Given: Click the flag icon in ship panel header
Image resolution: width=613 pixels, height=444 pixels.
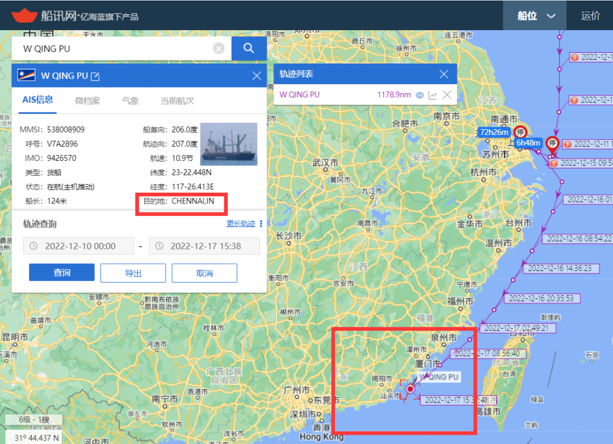Looking at the screenshot, I should (28, 76).
